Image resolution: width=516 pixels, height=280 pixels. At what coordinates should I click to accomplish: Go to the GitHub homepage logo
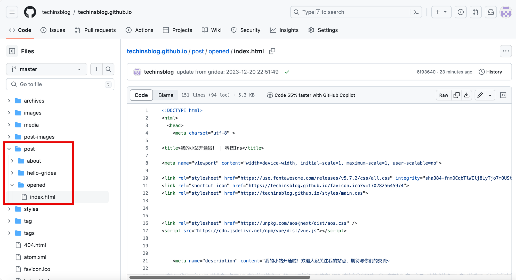(30, 12)
